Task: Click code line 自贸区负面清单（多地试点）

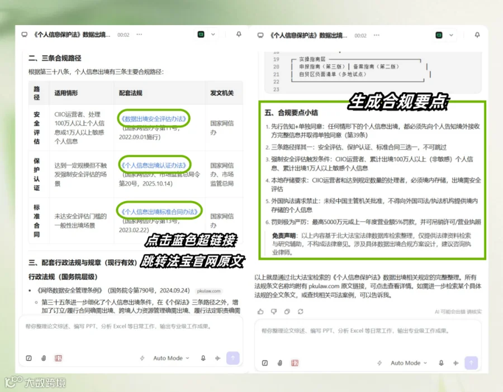Action: (x=333, y=74)
